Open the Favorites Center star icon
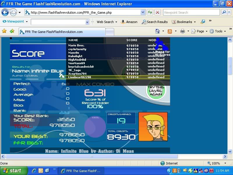 click(4, 31)
